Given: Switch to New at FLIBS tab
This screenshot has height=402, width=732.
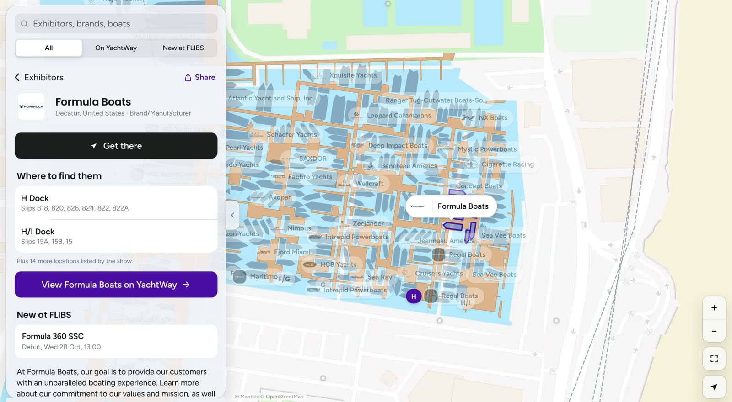Looking at the screenshot, I should point(183,48).
